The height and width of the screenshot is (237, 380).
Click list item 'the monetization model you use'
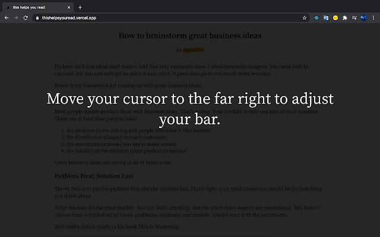coord(121,144)
